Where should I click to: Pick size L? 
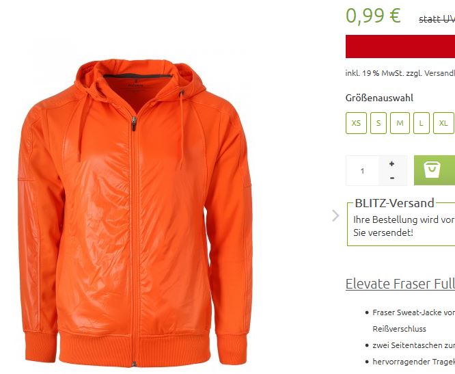pyautogui.click(x=422, y=123)
